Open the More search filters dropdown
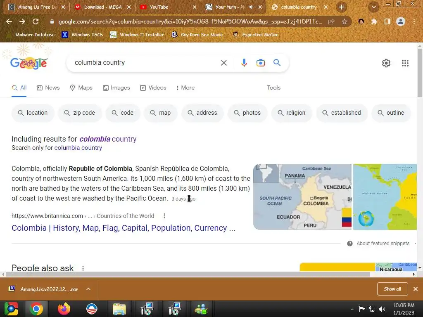 click(185, 88)
